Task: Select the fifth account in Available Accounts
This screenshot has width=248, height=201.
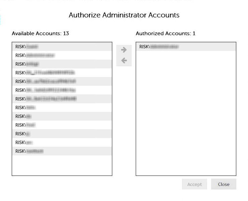Action: [62, 81]
